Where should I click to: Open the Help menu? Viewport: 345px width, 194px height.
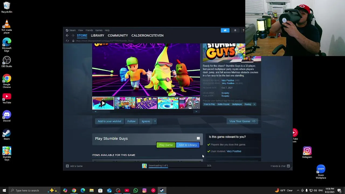[x=107, y=30]
